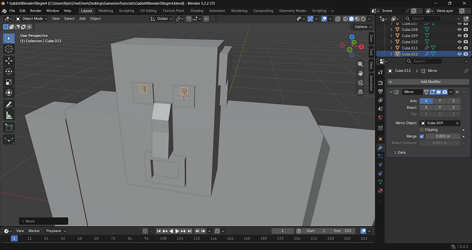Enable the Clipping checkbox

point(422,130)
